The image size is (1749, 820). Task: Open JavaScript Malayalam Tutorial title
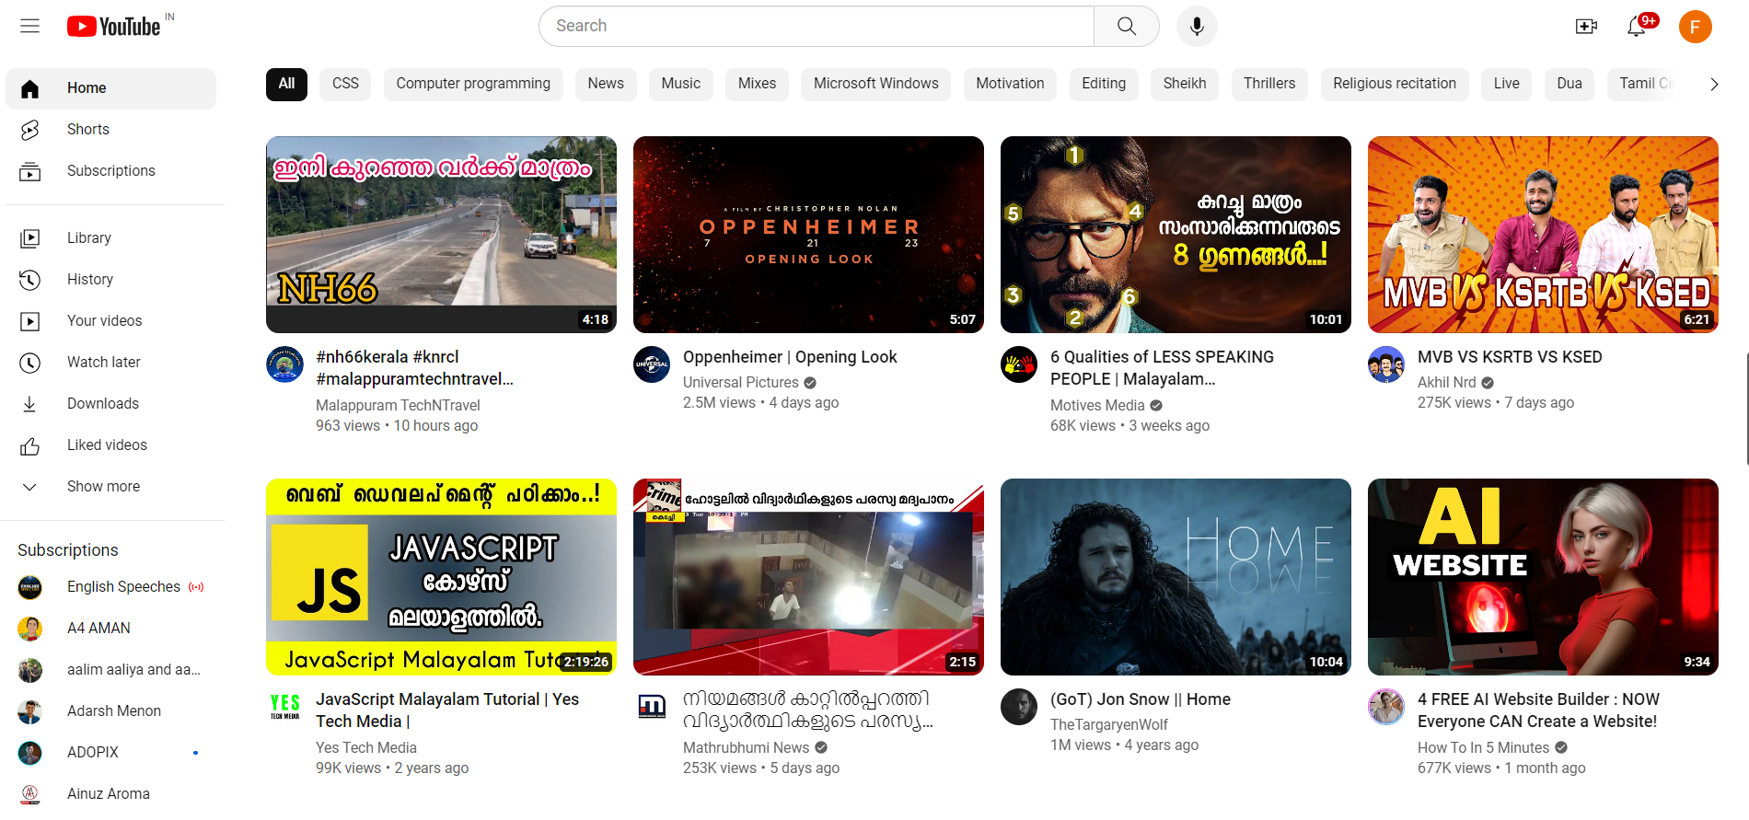pos(447,710)
